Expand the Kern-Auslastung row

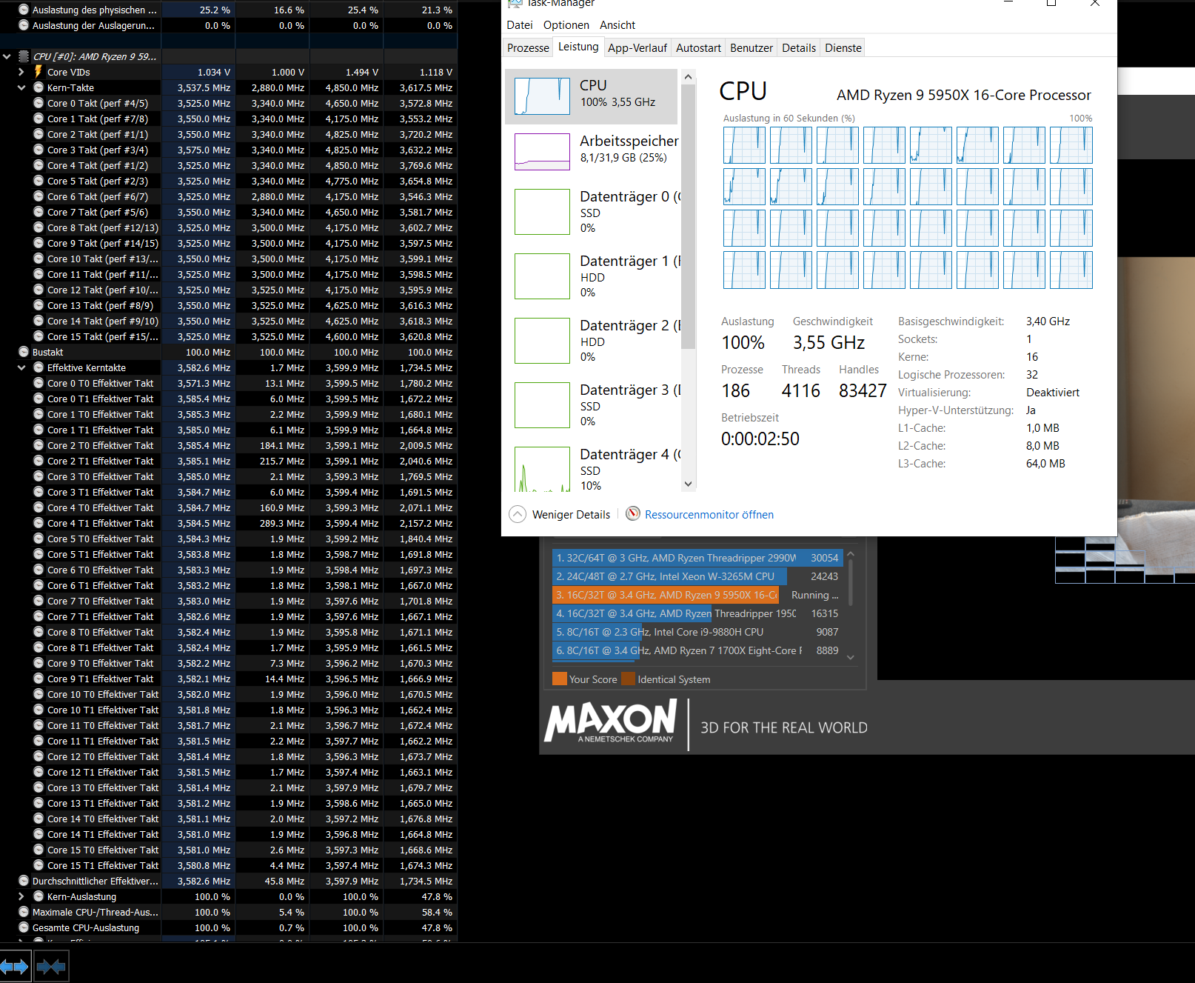tap(21, 896)
